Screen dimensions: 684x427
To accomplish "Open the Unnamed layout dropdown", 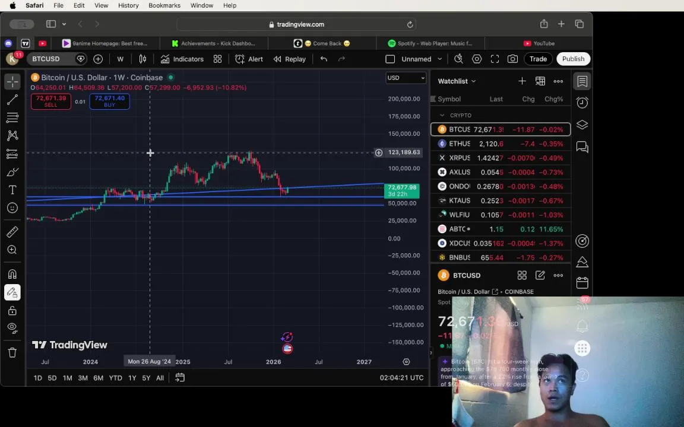I will (x=422, y=59).
